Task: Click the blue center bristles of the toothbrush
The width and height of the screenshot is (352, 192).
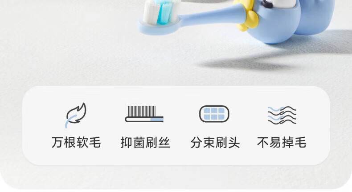Action: coord(164,12)
